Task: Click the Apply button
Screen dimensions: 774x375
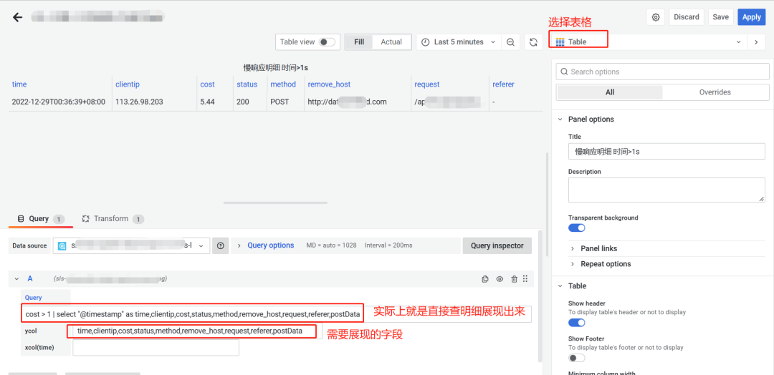Action: pyautogui.click(x=751, y=17)
